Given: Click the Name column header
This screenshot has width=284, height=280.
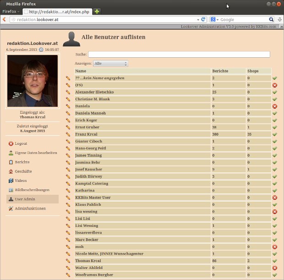Looking at the screenshot, I should pos(142,71).
